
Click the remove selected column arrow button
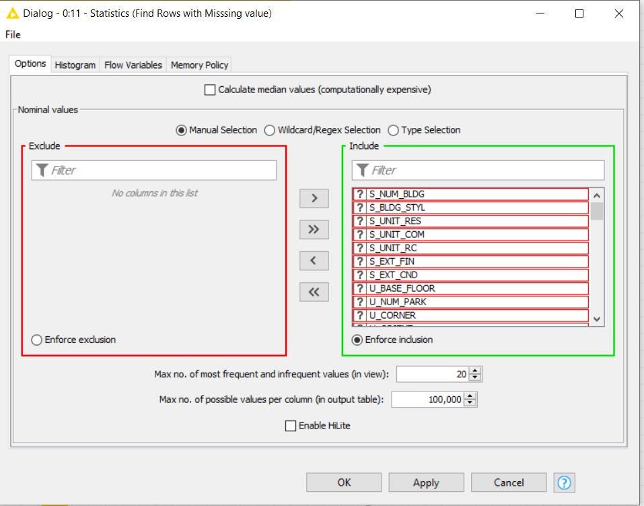pos(314,261)
